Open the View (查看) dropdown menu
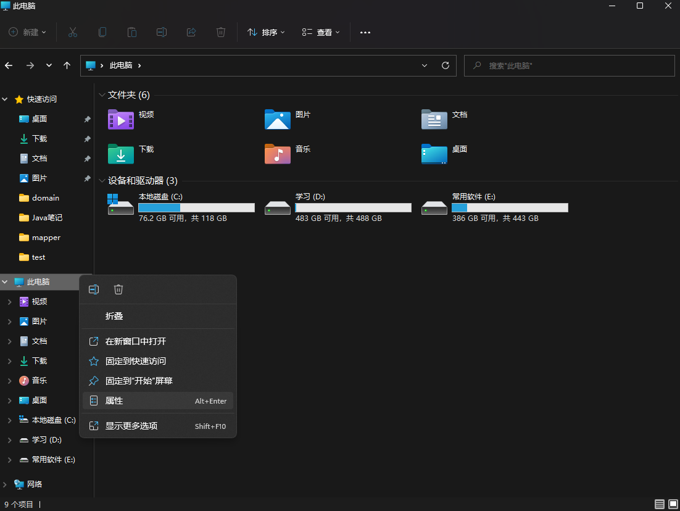The width and height of the screenshot is (680, 511). [x=321, y=32]
